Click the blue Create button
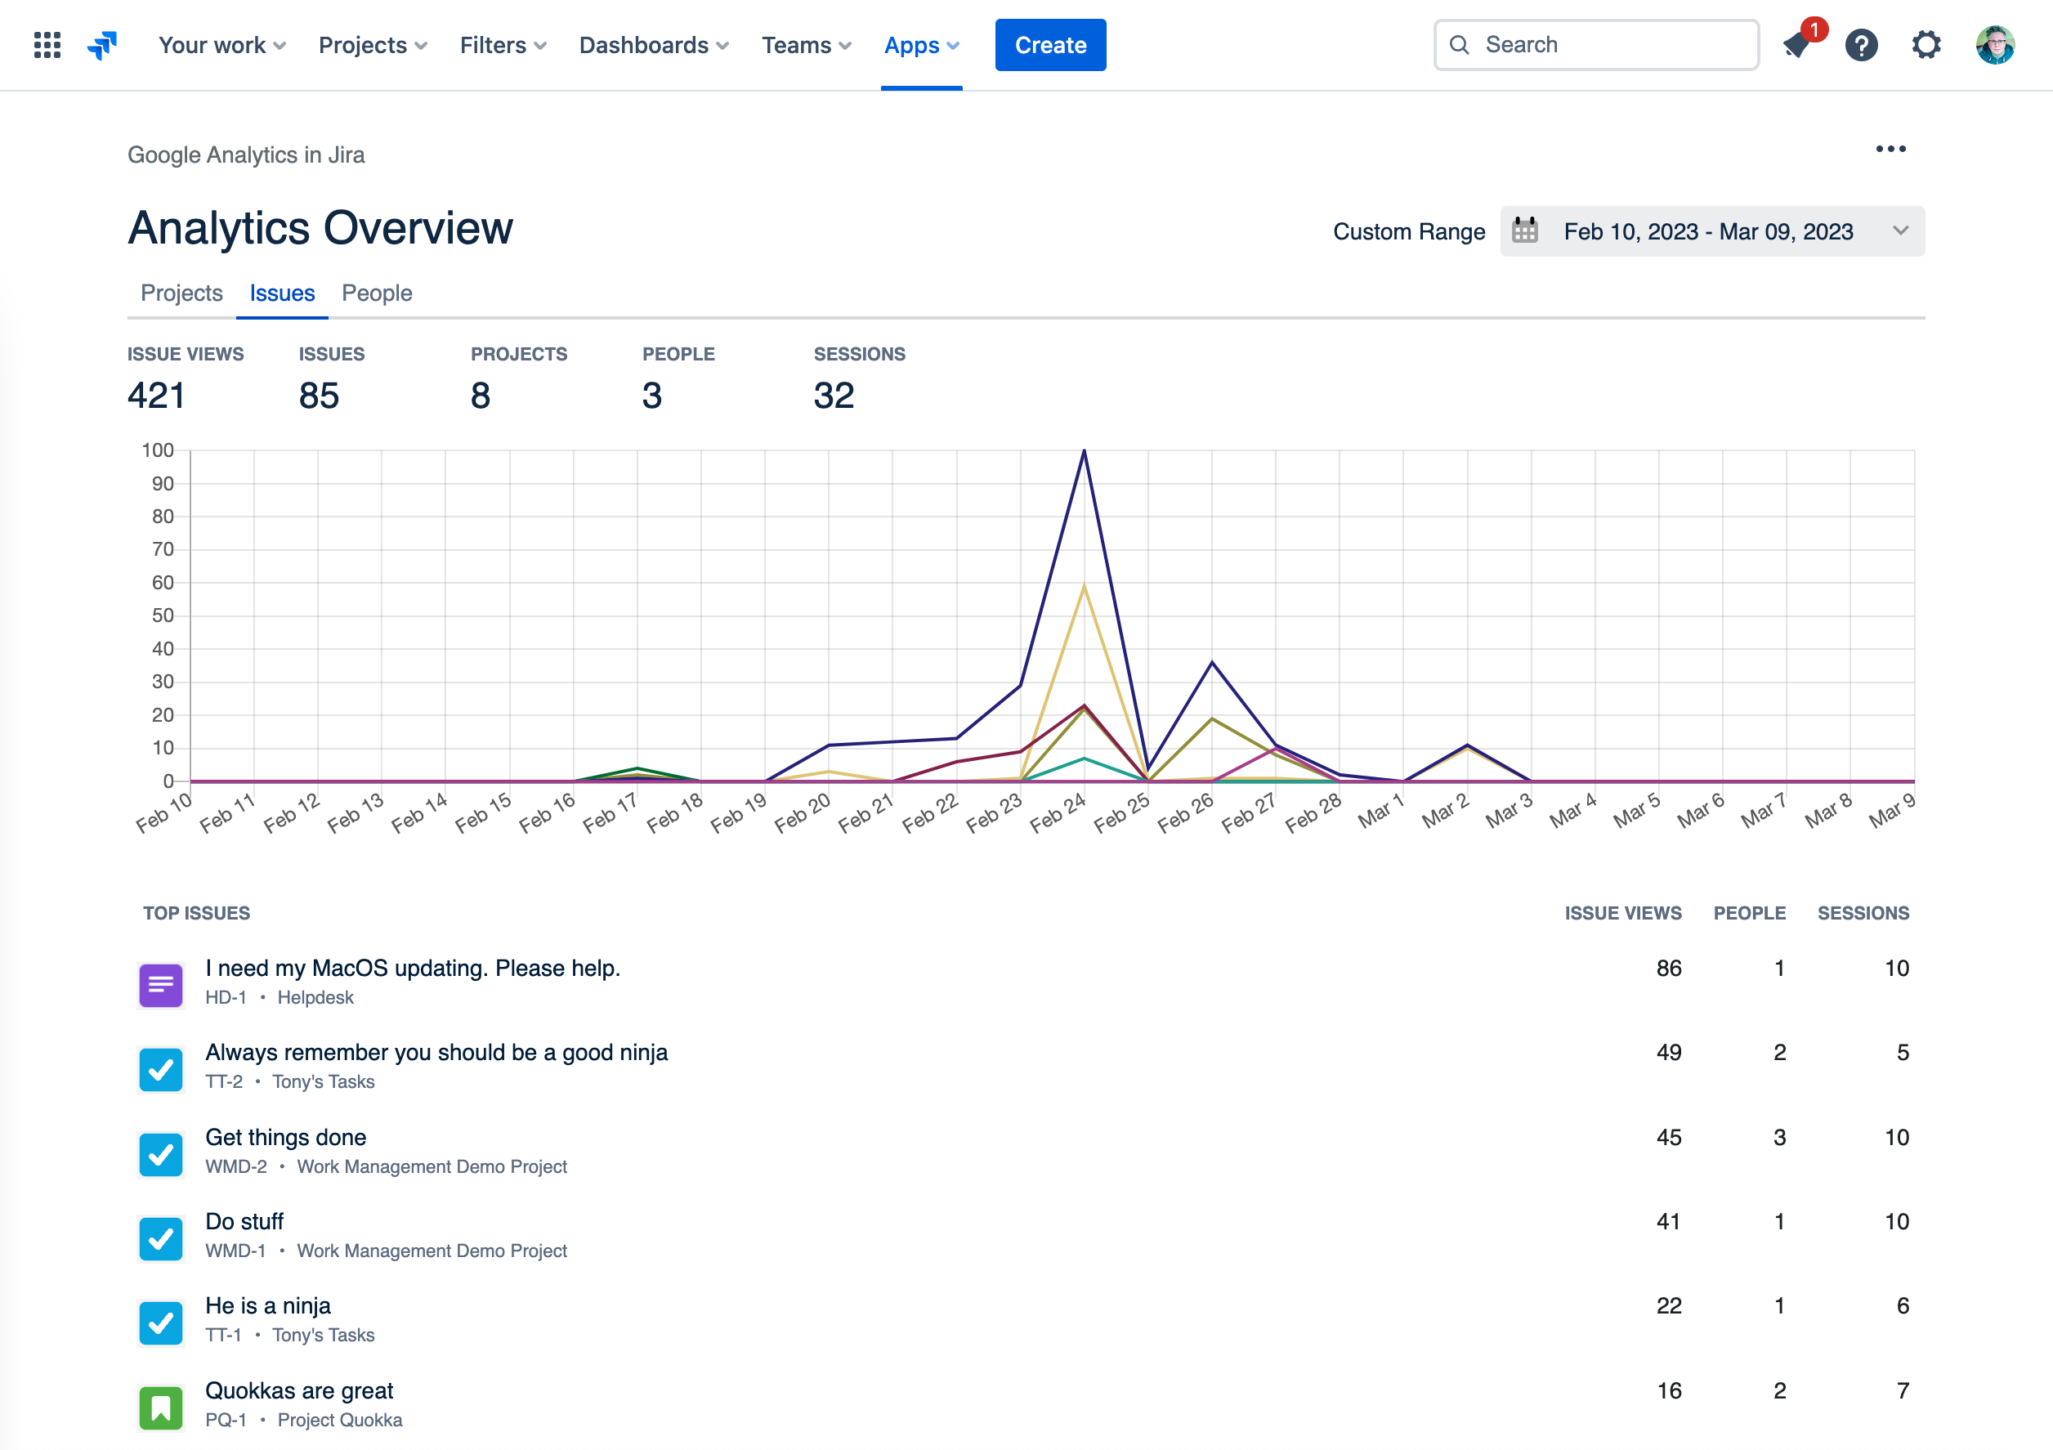The image size is (2053, 1450). pos(1049,45)
